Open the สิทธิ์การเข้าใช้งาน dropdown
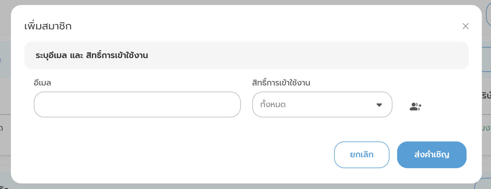The width and height of the screenshot is (491, 189). pyautogui.click(x=322, y=104)
